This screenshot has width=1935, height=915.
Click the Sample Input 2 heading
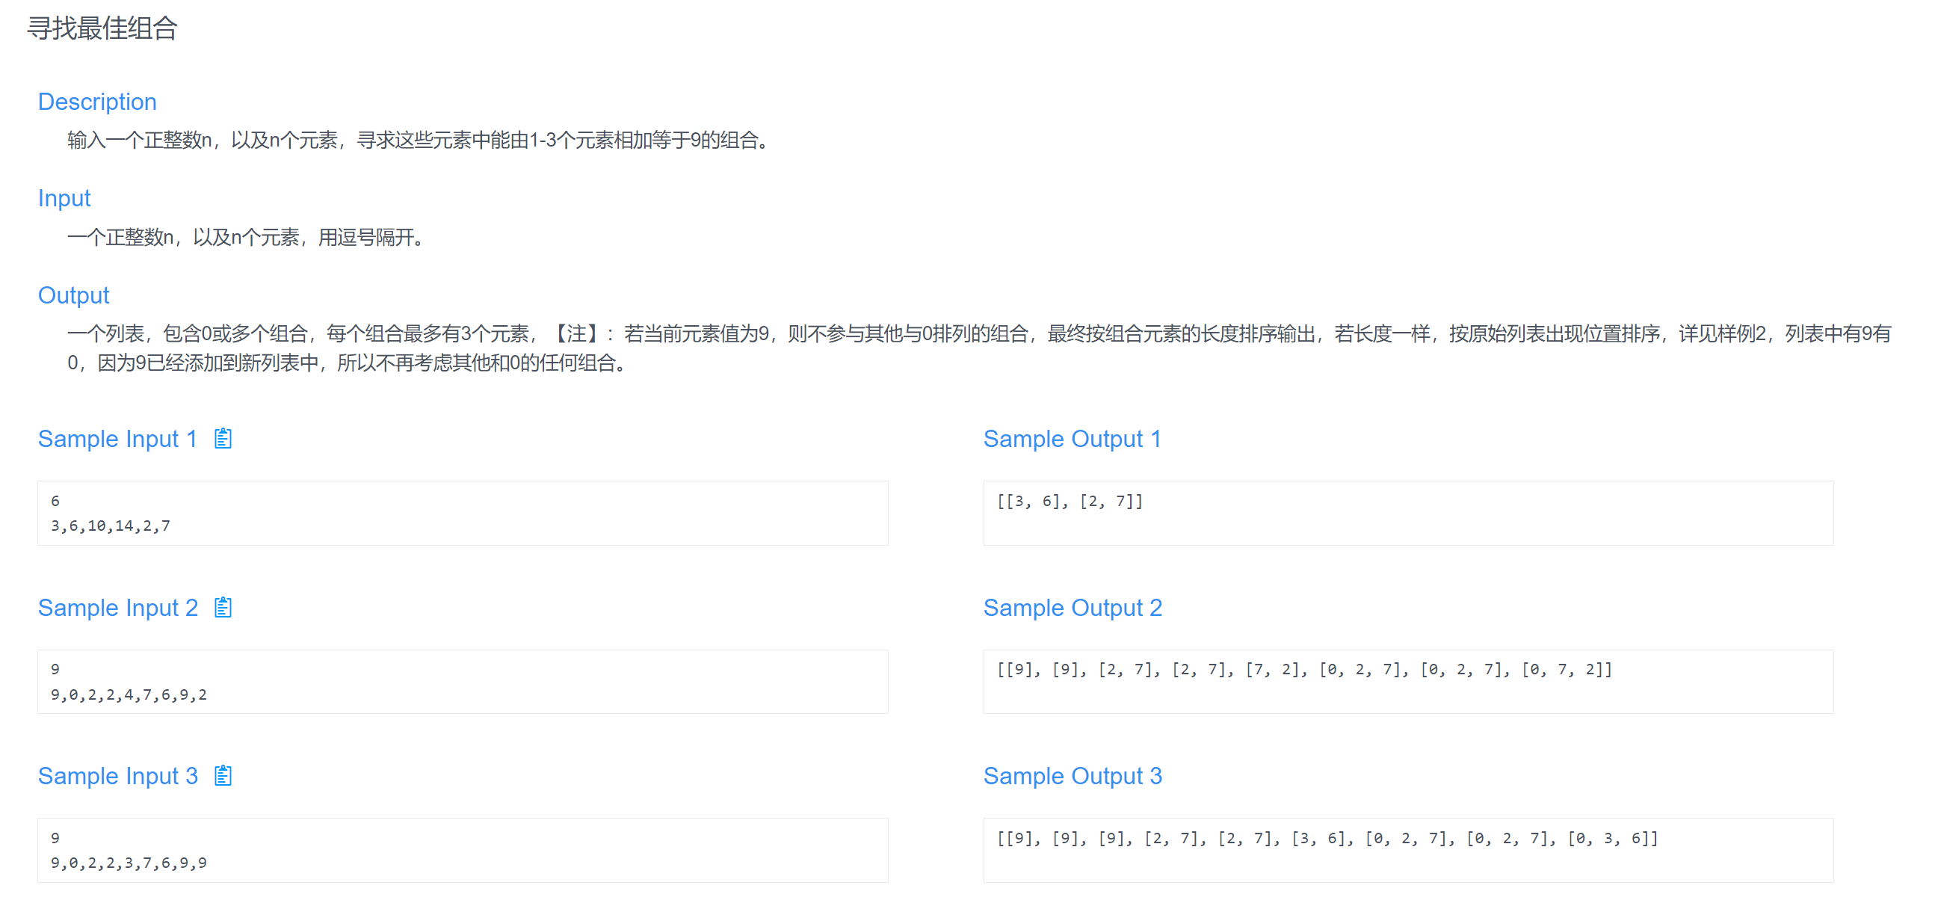[118, 607]
